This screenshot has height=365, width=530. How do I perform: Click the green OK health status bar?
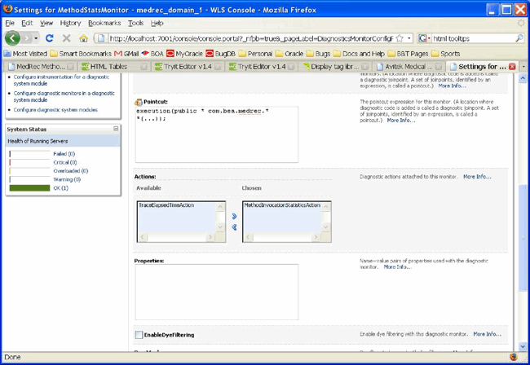(29, 188)
